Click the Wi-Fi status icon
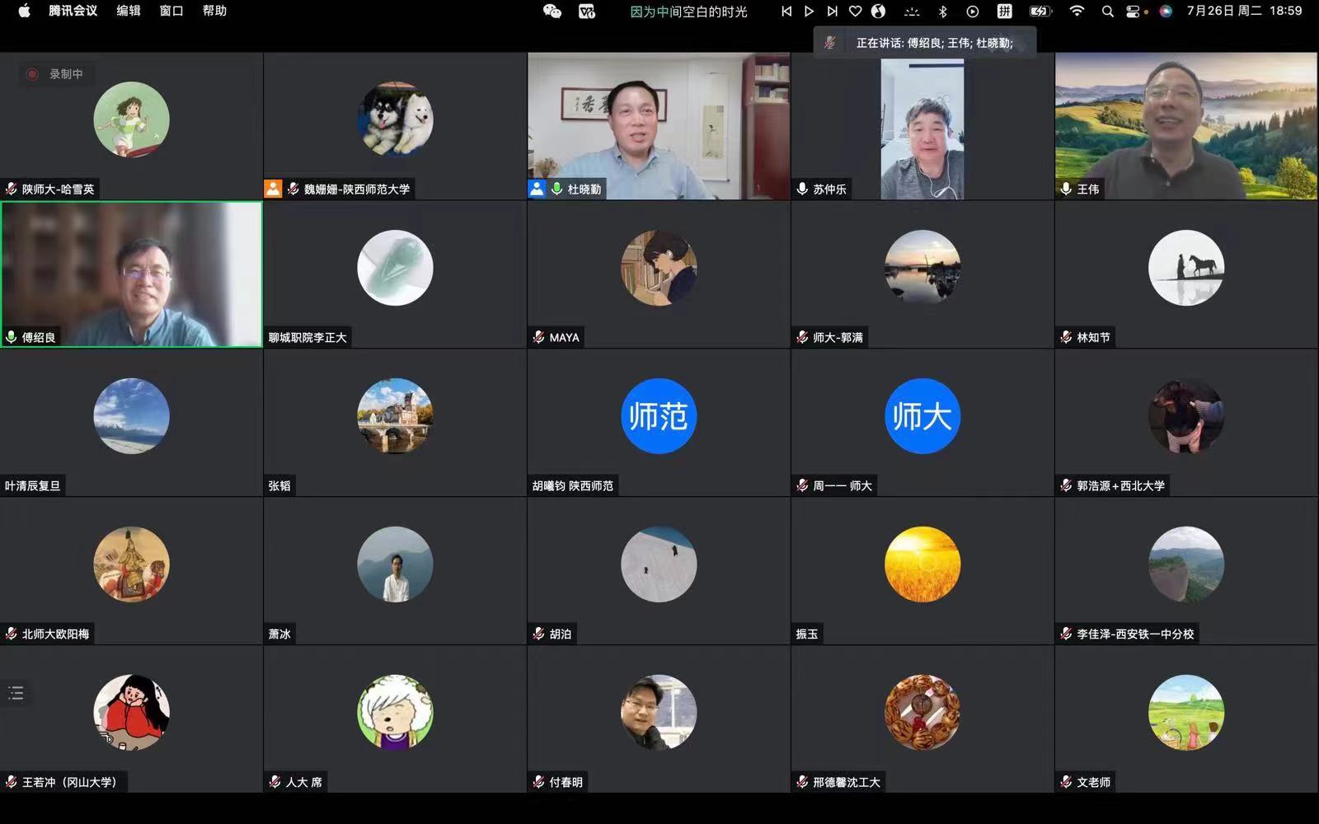1319x824 pixels. pos(1077,11)
